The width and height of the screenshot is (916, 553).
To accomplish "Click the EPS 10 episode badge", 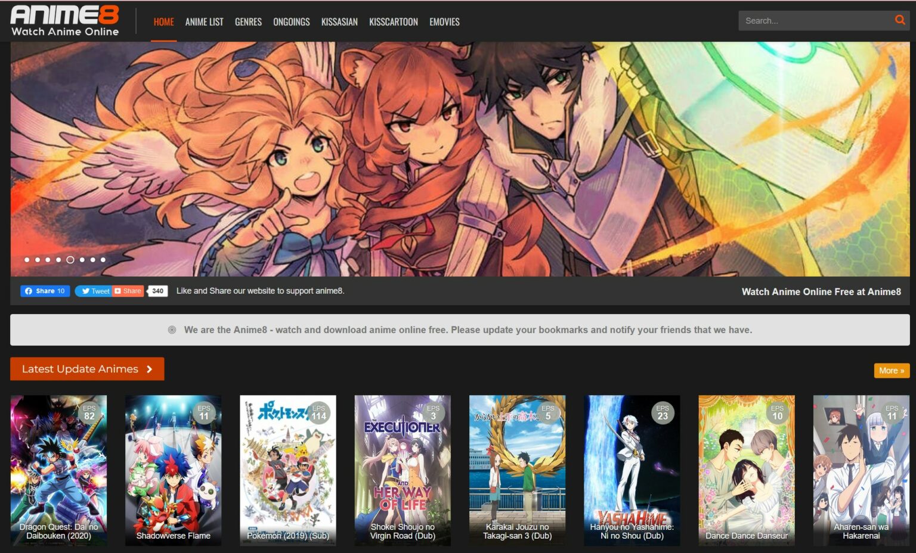I will click(x=777, y=413).
